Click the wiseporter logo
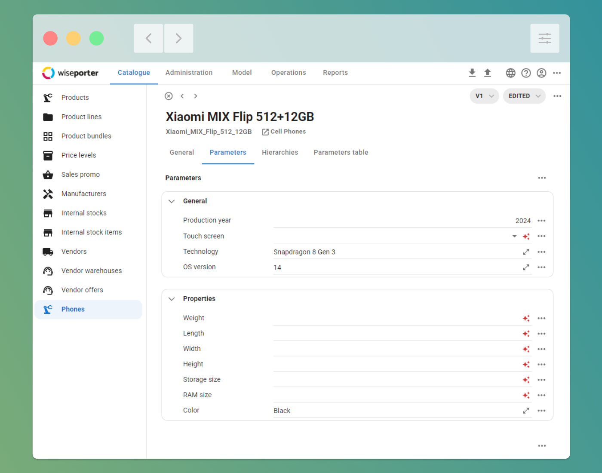This screenshot has height=473, width=602. point(71,73)
